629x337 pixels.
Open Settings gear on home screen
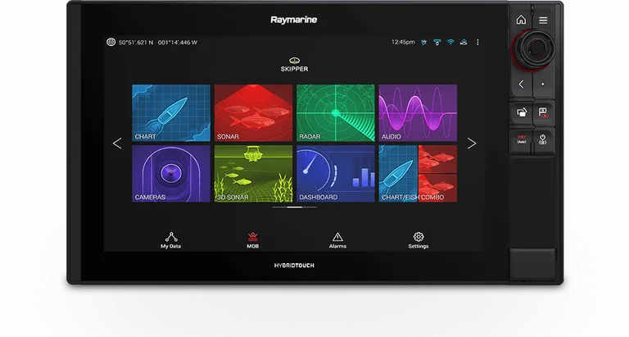[x=418, y=239]
